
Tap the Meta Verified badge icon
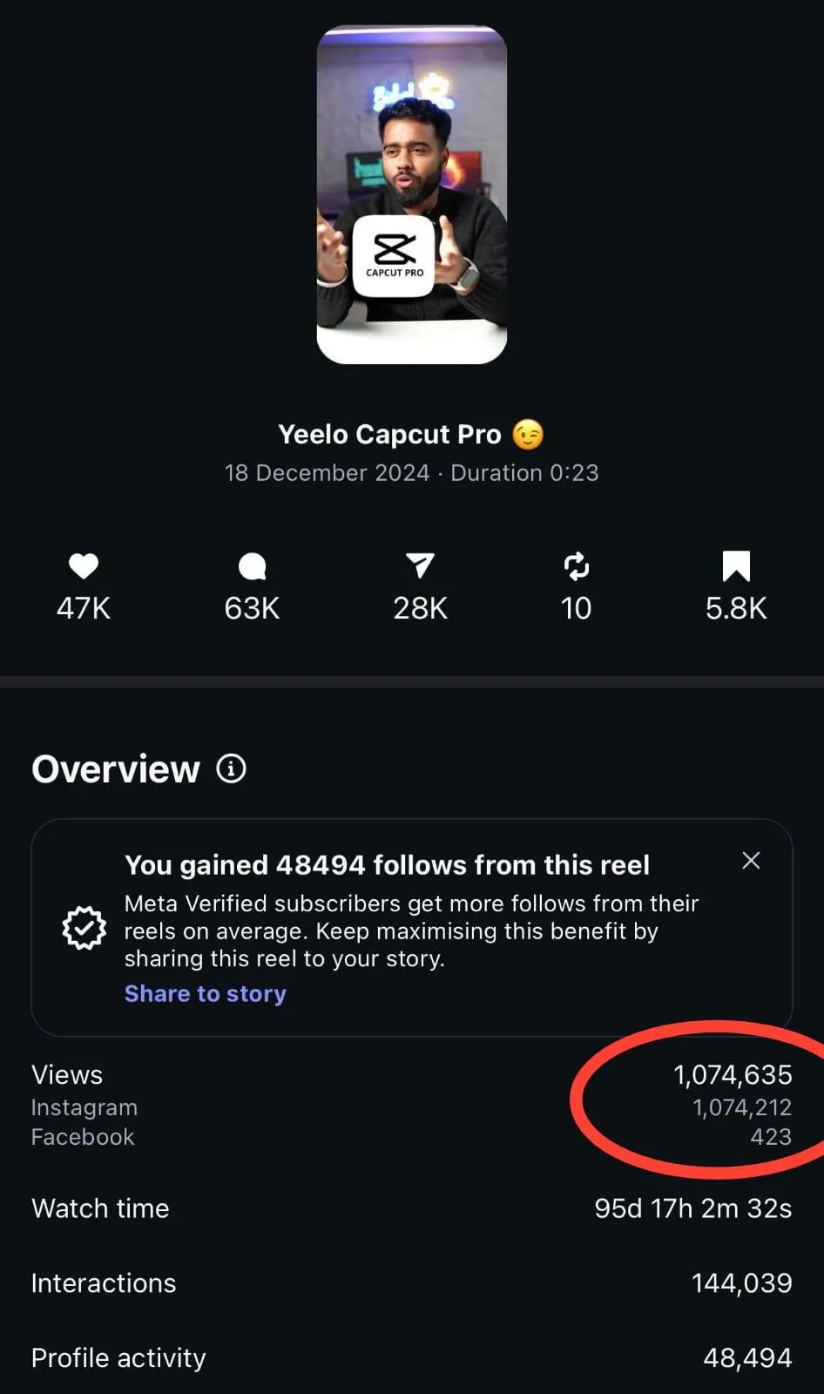coord(84,928)
